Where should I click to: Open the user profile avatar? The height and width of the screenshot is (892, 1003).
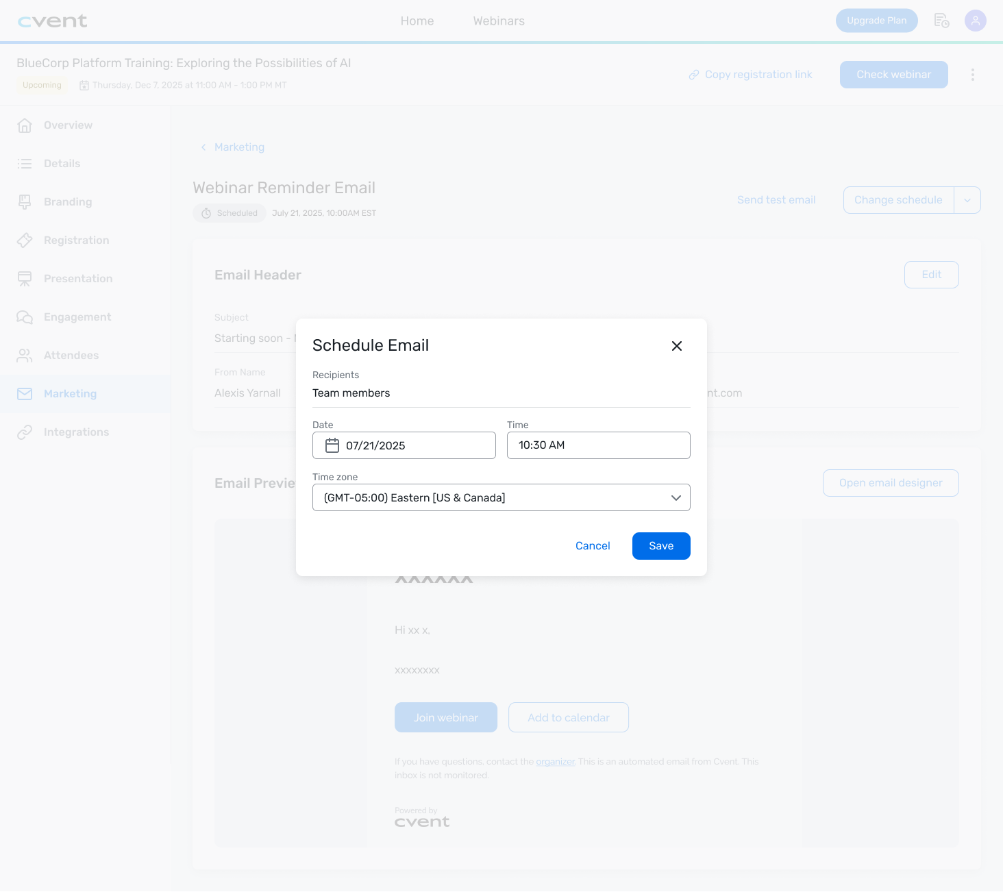[x=976, y=21]
